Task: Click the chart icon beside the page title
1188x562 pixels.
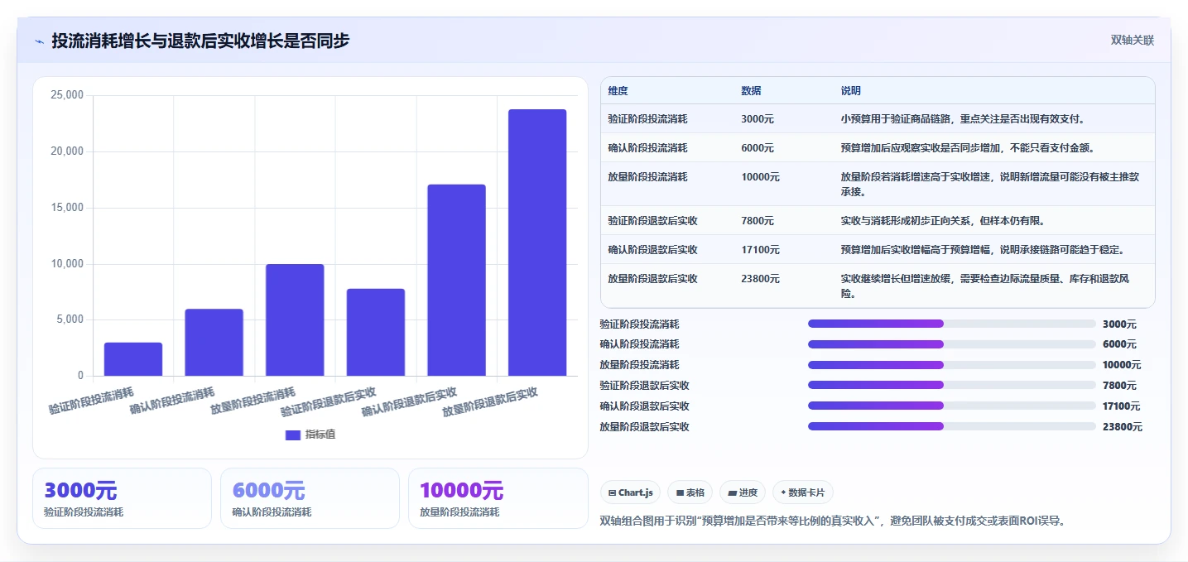Action: point(39,41)
